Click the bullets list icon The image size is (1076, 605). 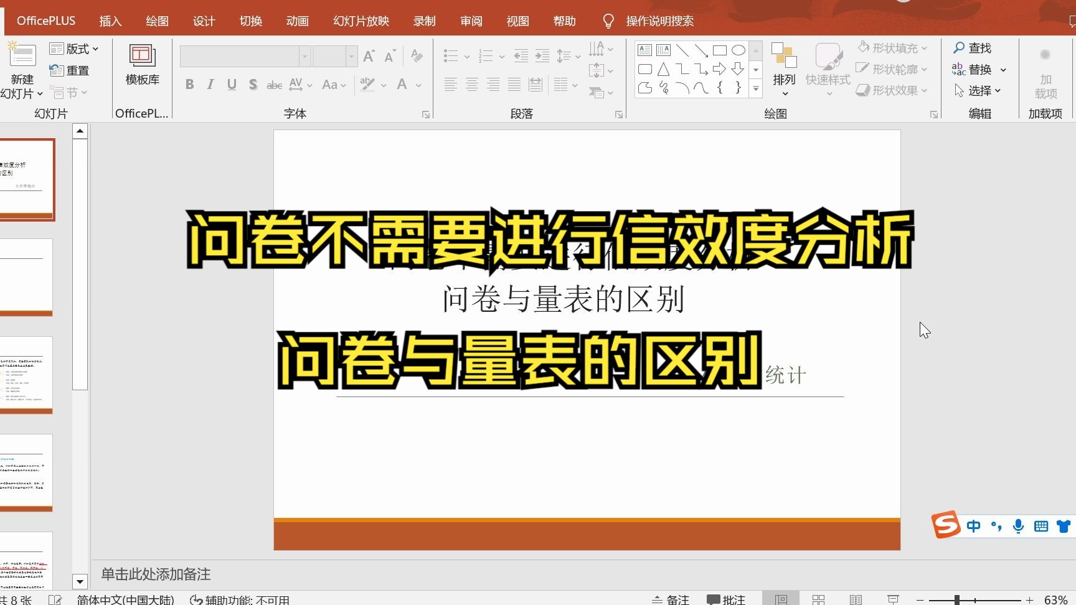click(451, 56)
